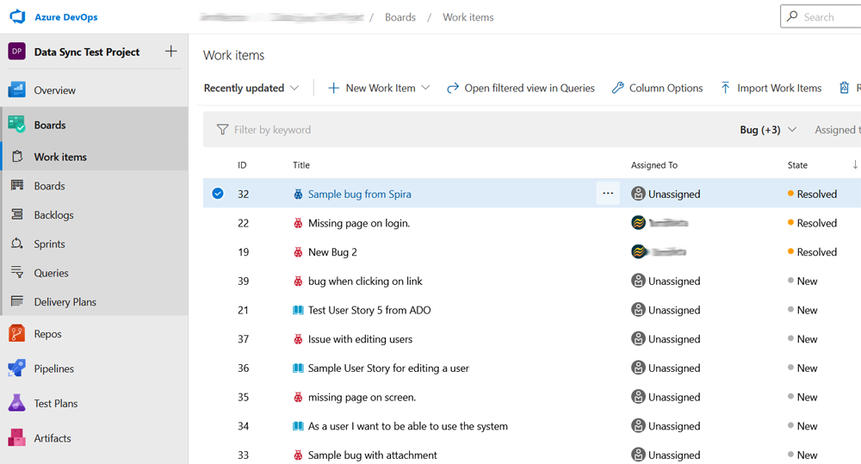861x464 pixels.
Task: Open the Sample bug from Spira link
Action: (359, 195)
